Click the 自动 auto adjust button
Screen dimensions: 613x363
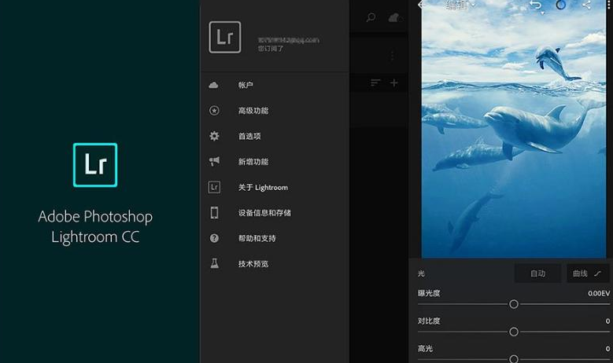[x=538, y=273]
